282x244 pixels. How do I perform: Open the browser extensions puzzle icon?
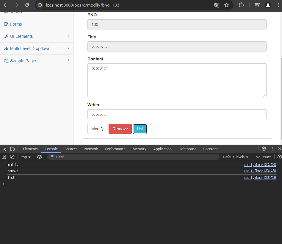click(241, 5)
